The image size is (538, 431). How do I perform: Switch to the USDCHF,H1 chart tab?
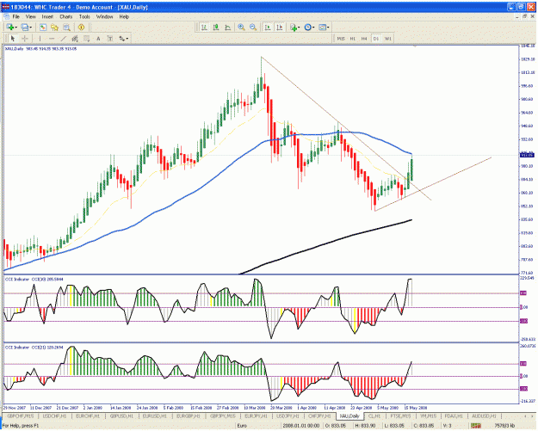54,416
